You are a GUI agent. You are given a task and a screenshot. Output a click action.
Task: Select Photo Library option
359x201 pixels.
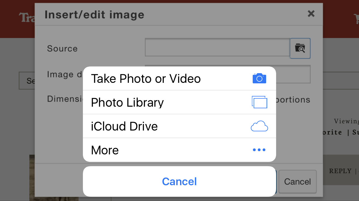coord(179,102)
